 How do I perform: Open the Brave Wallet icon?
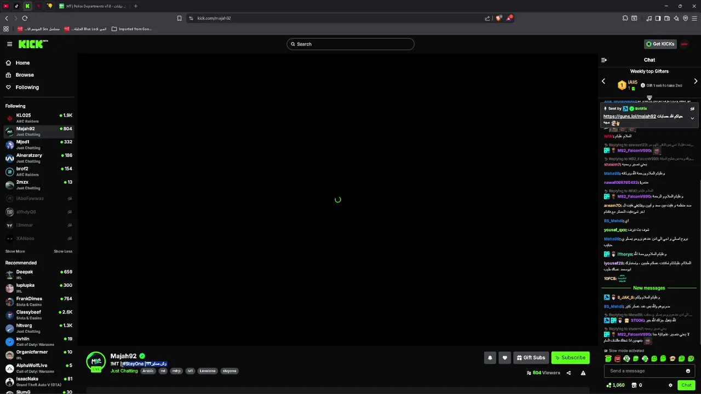(667, 18)
